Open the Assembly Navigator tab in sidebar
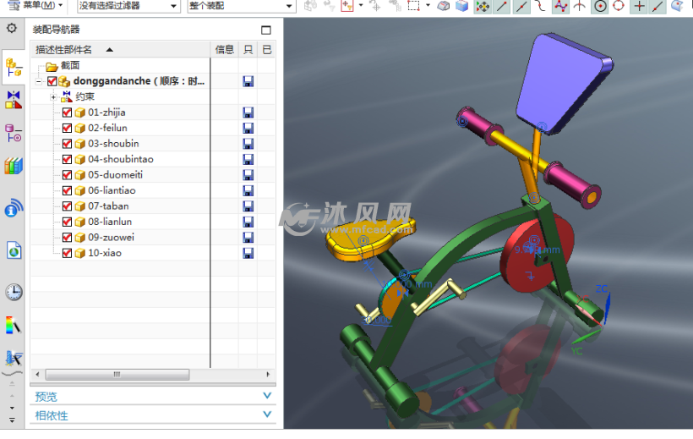 pos(14,64)
